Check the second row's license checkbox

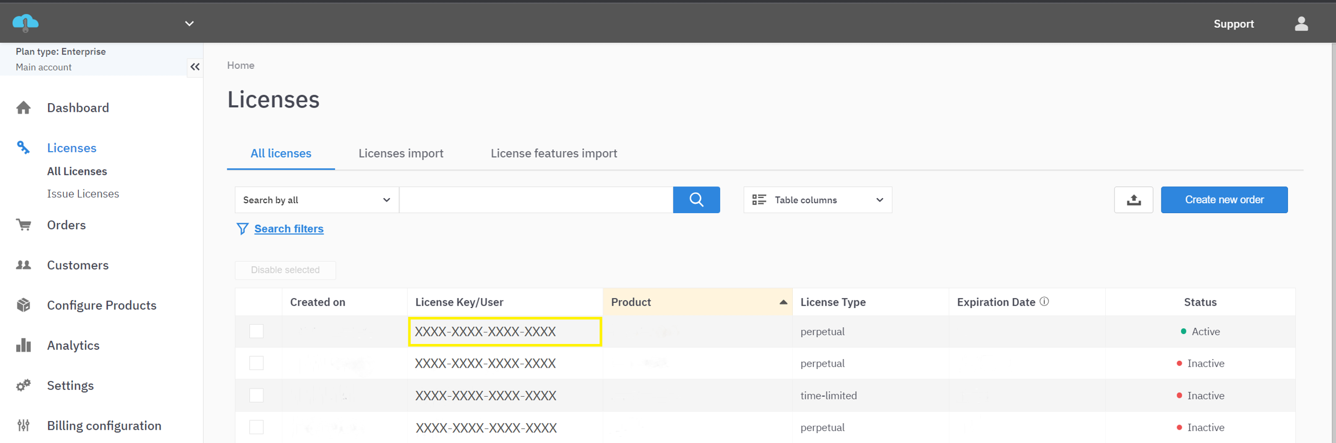coord(256,363)
